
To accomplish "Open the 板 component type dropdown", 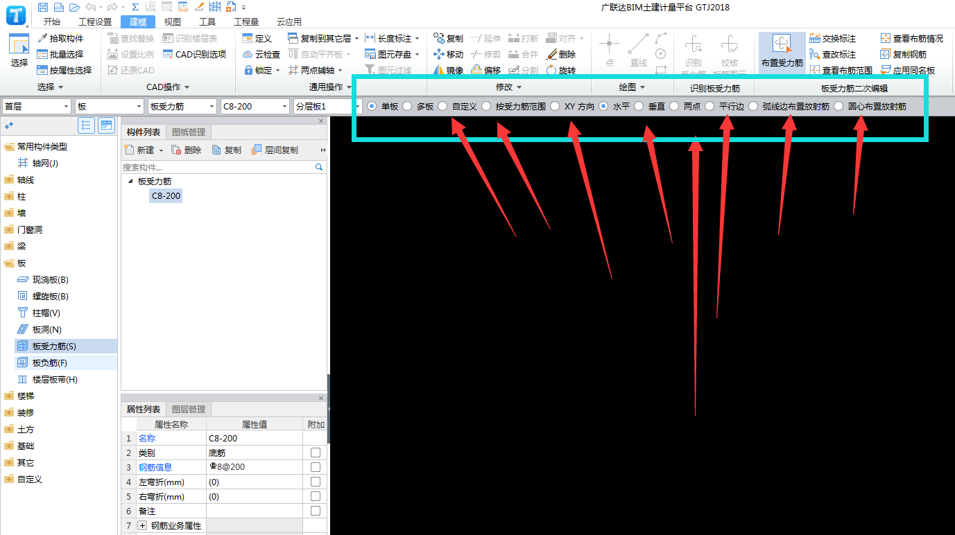I will [110, 106].
